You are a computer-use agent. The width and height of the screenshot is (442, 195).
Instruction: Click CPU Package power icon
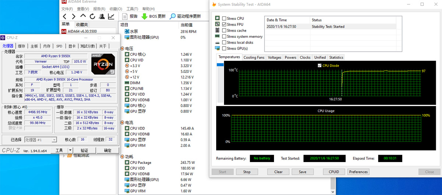tap(127, 162)
